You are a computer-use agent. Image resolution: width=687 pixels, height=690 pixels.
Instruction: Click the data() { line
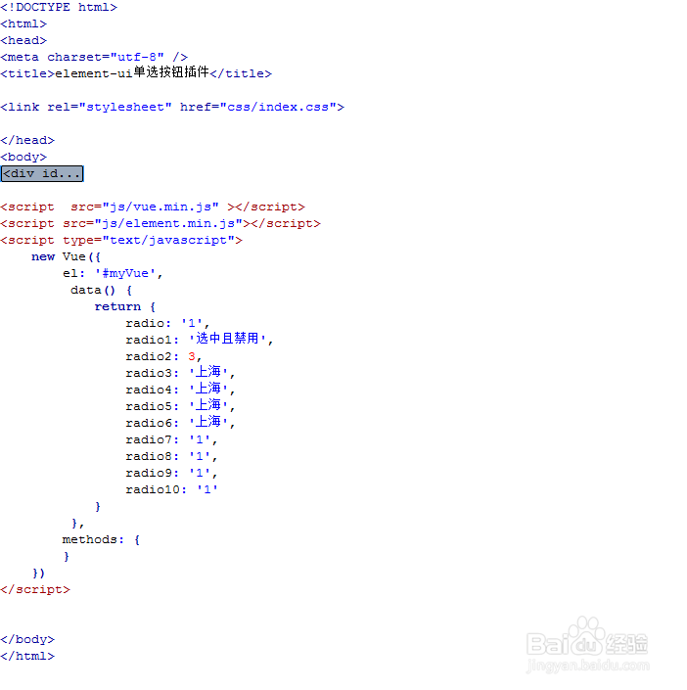pyautogui.click(x=101, y=291)
